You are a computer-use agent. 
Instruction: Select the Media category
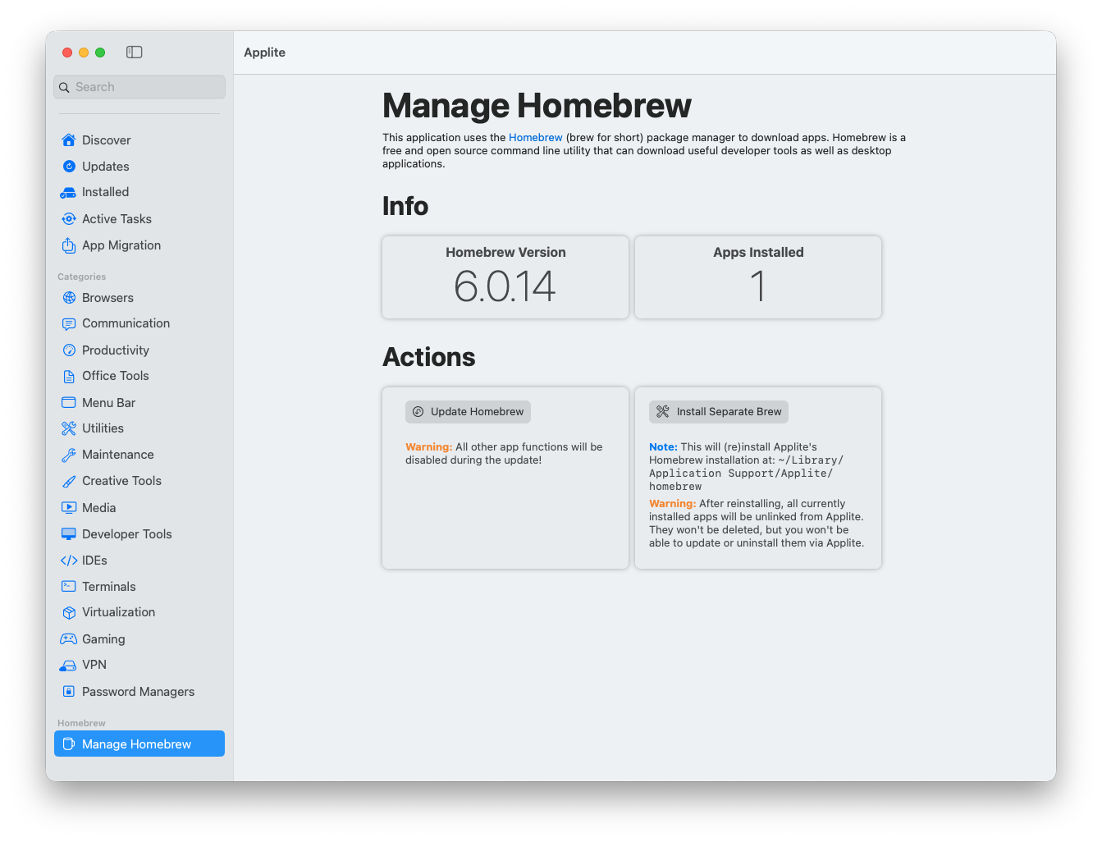coord(139,508)
